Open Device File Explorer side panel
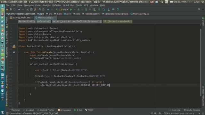Image resolution: width=205 pixels, height=115 pixels. [x=203, y=96]
